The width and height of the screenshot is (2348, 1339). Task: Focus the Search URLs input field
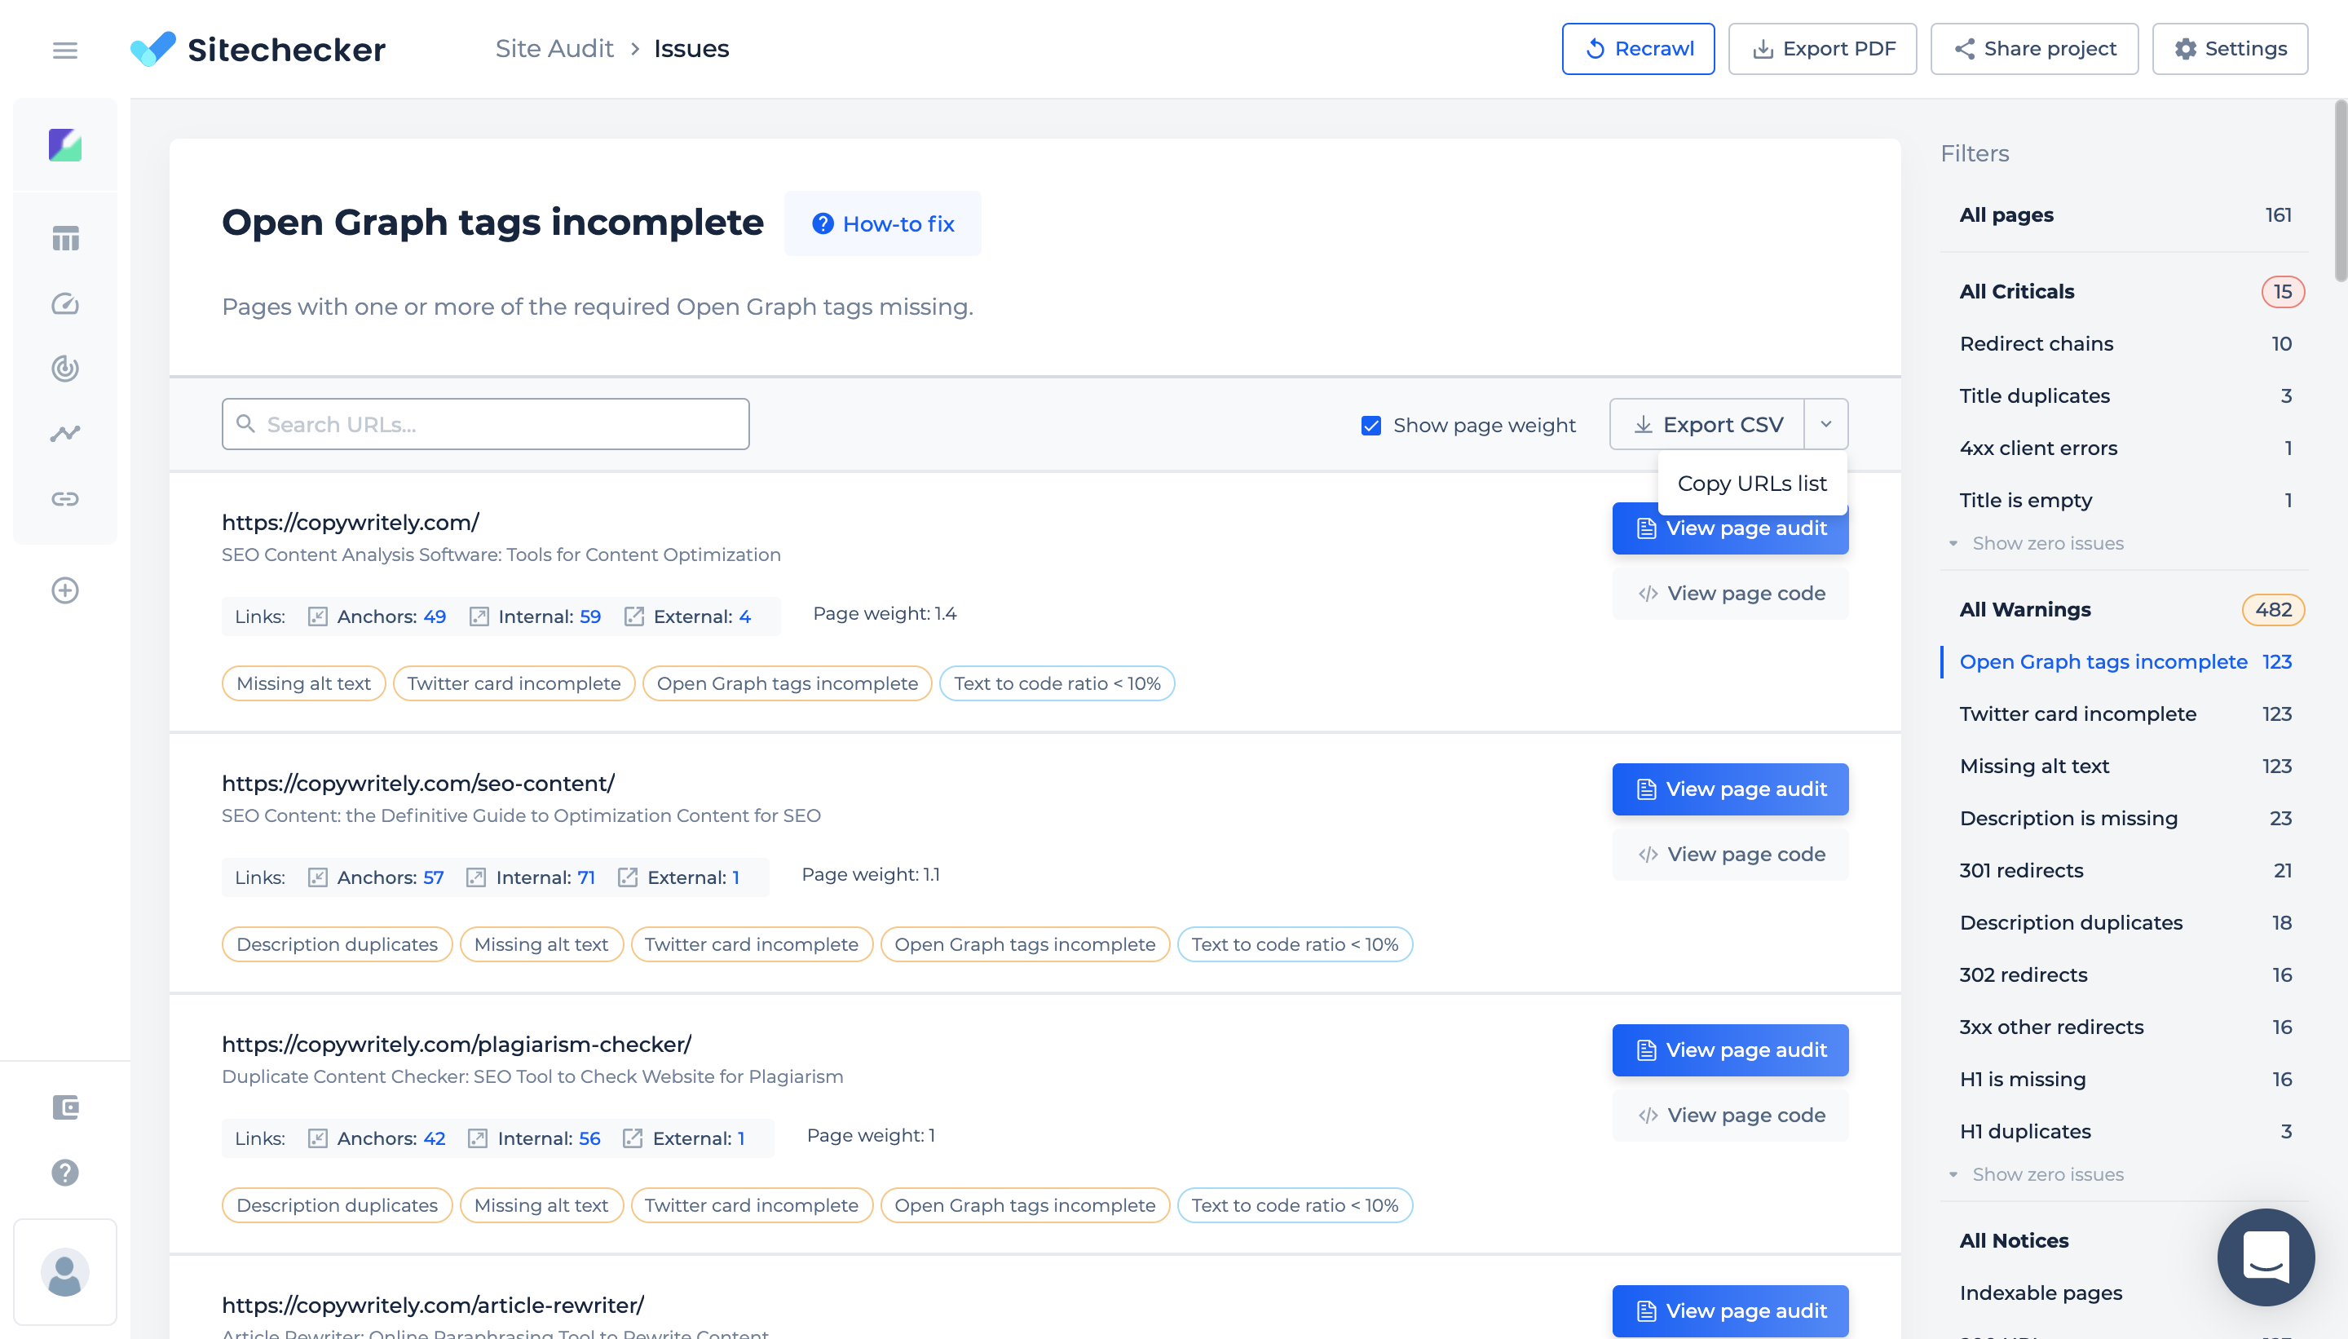pos(485,424)
